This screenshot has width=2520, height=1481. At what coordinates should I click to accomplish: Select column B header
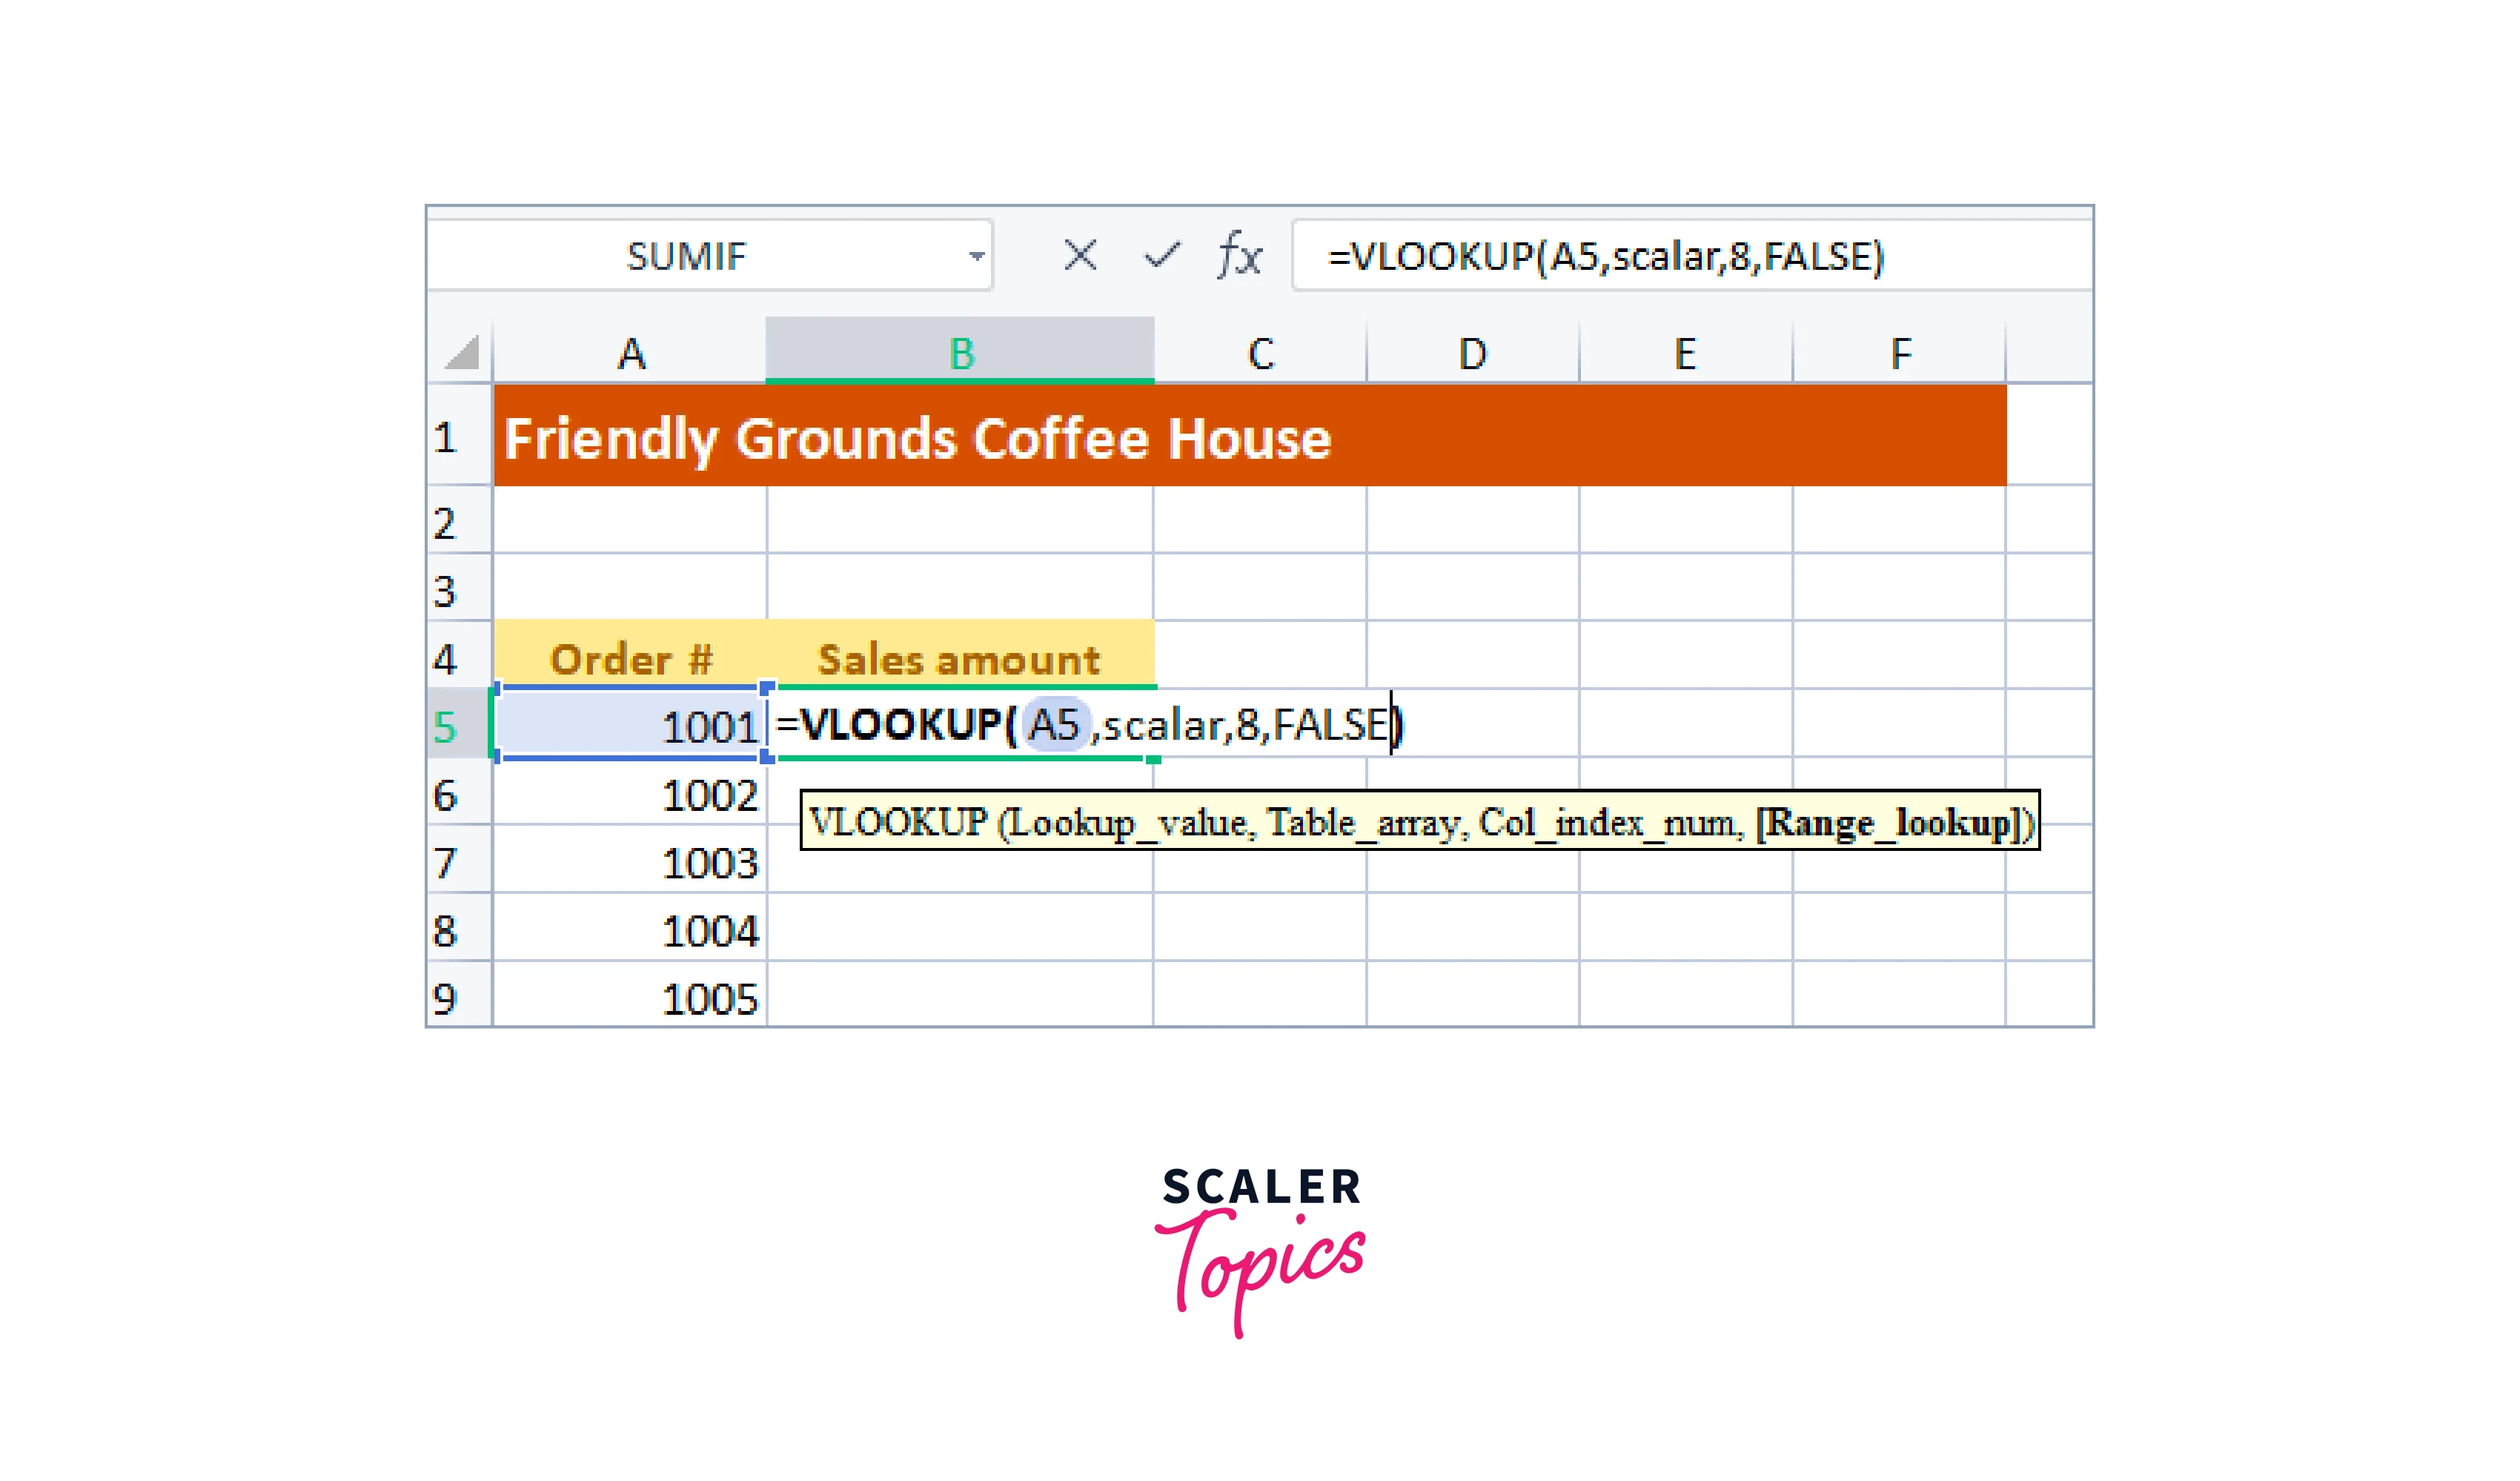point(960,353)
